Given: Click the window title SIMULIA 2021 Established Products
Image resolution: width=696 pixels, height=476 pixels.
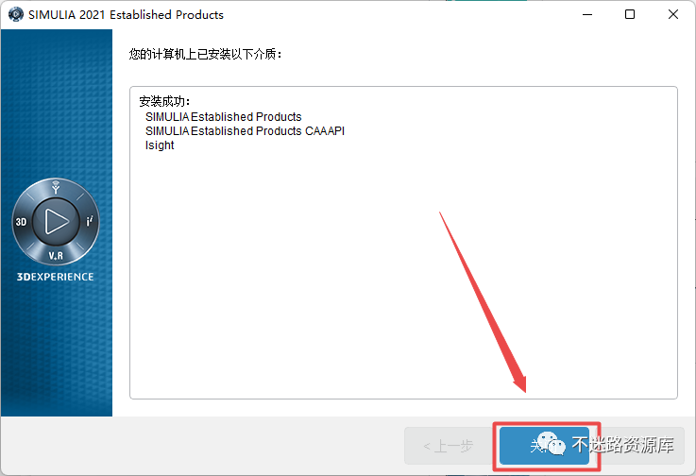Looking at the screenshot, I should tap(126, 15).
